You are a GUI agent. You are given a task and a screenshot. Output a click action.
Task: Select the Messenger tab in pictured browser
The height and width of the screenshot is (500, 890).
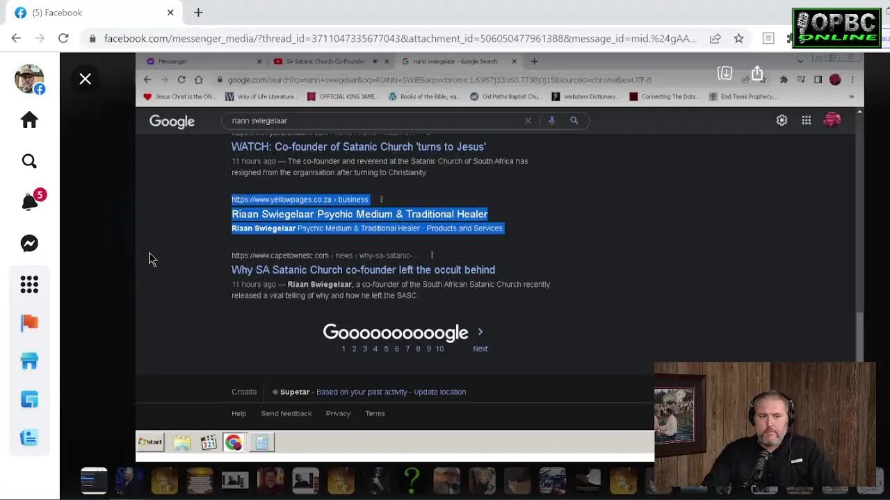tap(202, 61)
